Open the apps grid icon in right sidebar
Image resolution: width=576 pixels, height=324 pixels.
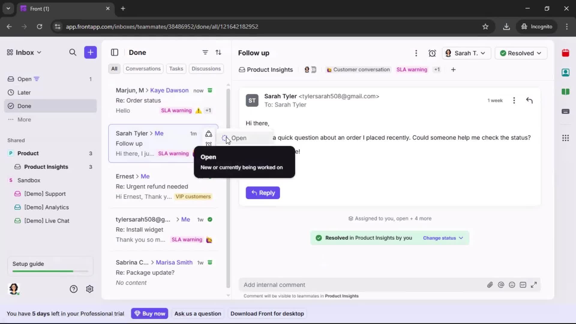coord(566,138)
